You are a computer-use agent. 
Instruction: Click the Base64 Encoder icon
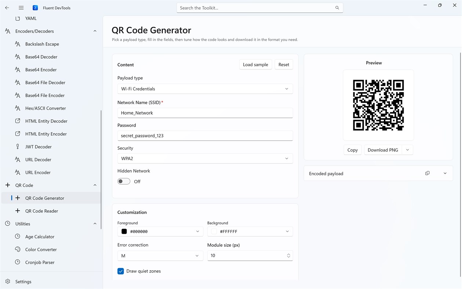click(x=17, y=70)
